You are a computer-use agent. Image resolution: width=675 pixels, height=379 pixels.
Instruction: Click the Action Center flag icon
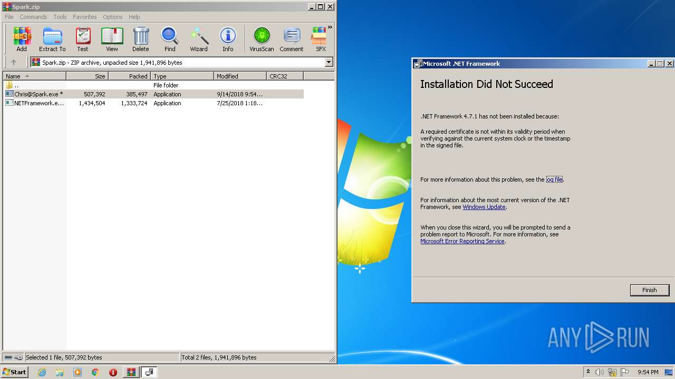tap(625, 372)
